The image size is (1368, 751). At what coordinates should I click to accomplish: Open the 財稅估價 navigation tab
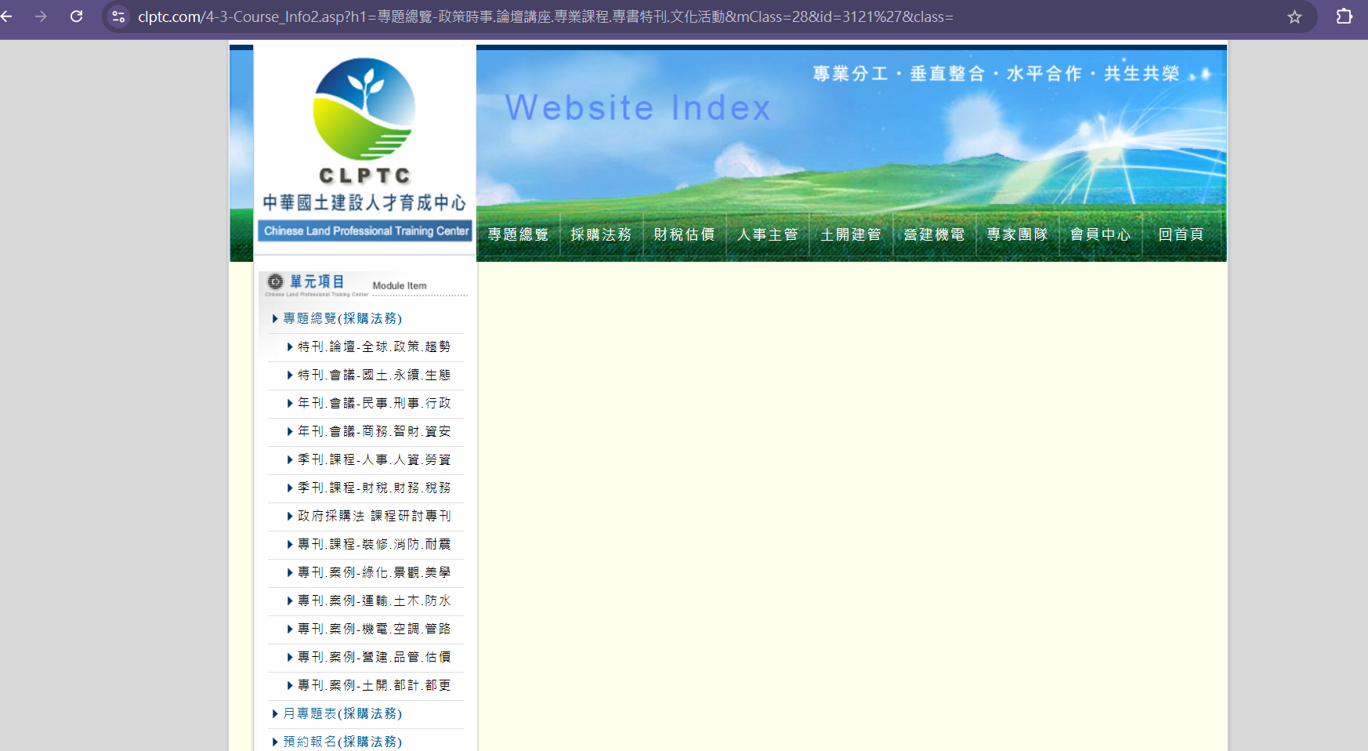685,234
